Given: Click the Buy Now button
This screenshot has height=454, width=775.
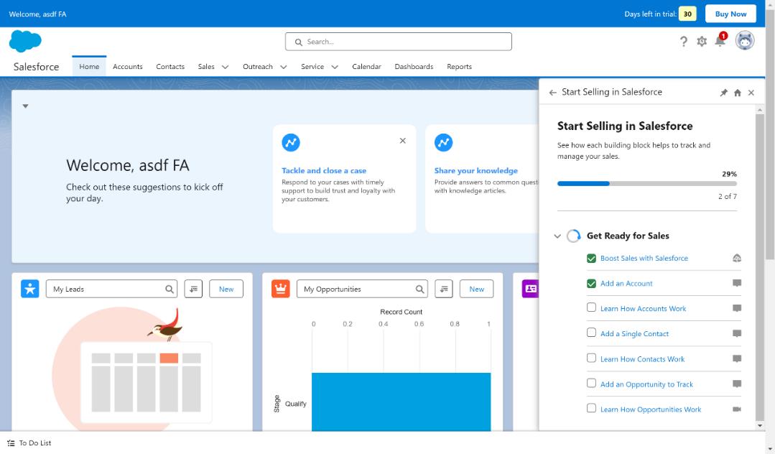Looking at the screenshot, I should point(730,14).
